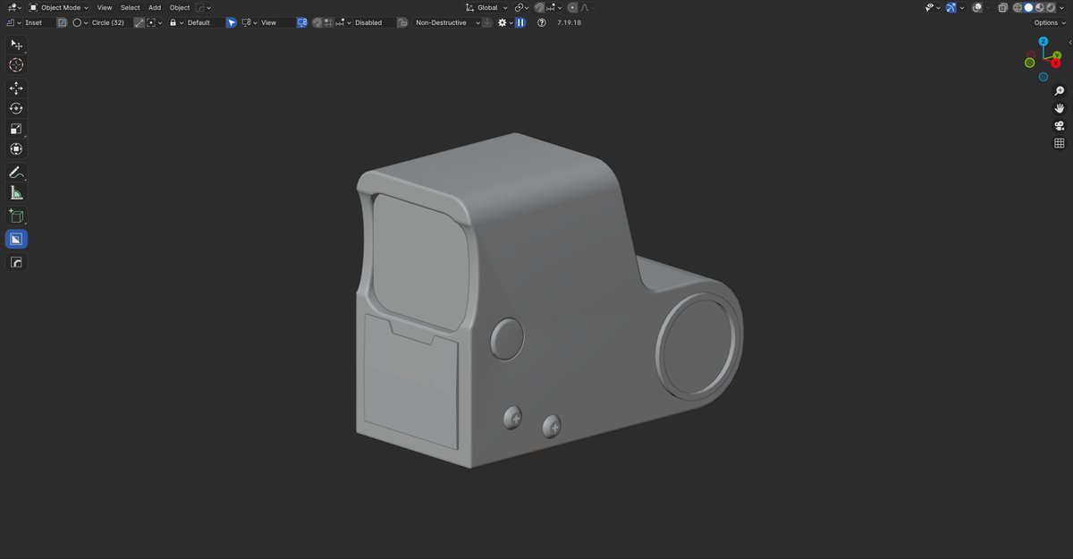
Task: Switch to Wireframe viewport shading
Action: point(1018,7)
